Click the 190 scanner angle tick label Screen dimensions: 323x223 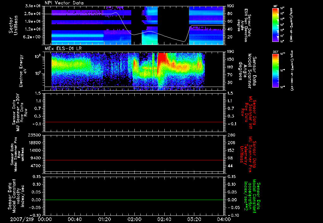click(x=231, y=51)
